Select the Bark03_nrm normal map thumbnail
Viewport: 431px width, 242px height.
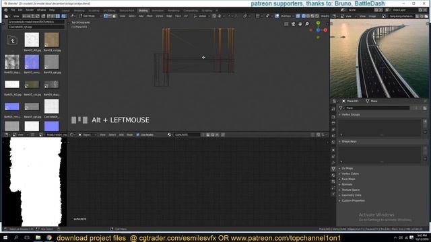click(32, 62)
